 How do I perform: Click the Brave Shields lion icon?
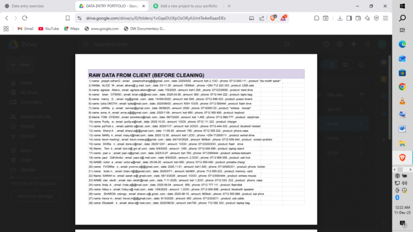click(x=272, y=18)
